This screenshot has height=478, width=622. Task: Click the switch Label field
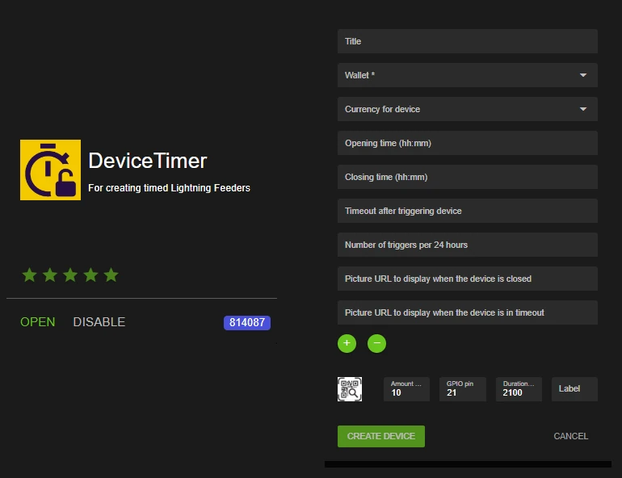coord(574,389)
